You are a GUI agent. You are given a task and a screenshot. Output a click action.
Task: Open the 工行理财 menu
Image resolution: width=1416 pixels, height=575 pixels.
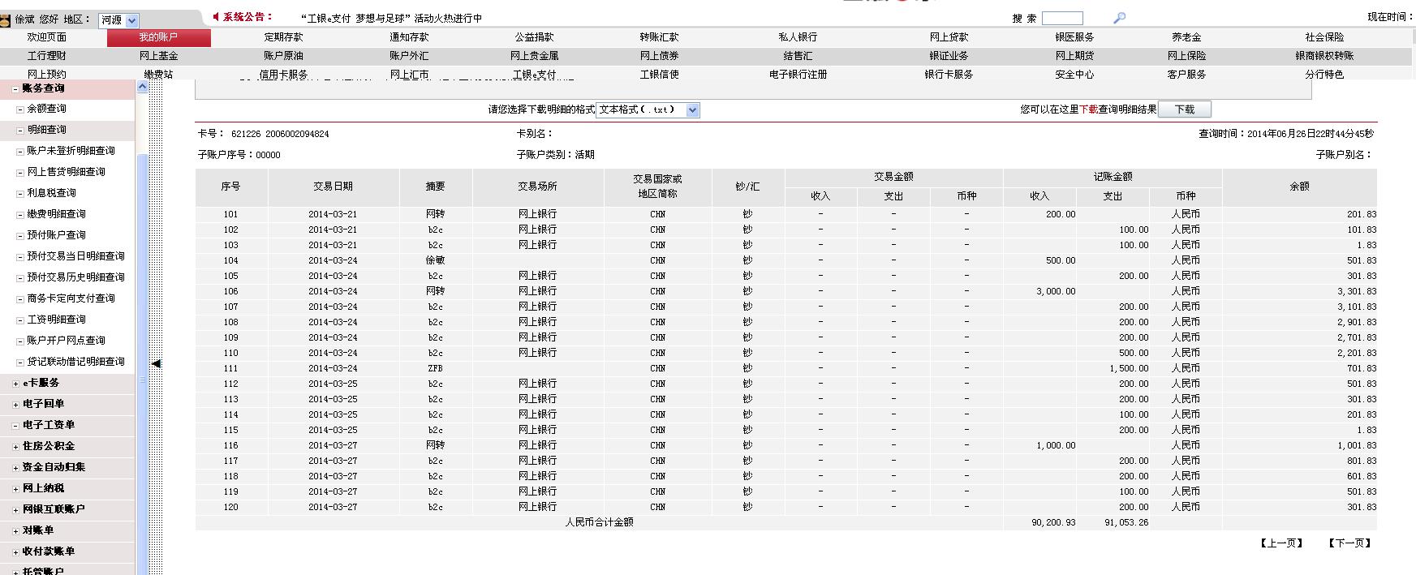(x=47, y=56)
